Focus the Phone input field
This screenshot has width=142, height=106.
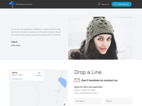click(x=119, y=101)
